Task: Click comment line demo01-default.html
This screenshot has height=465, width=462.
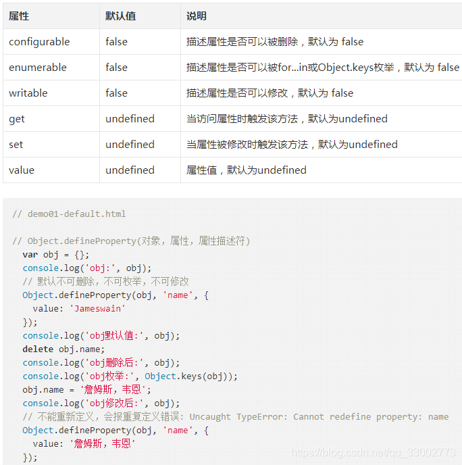Action: (69, 214)
